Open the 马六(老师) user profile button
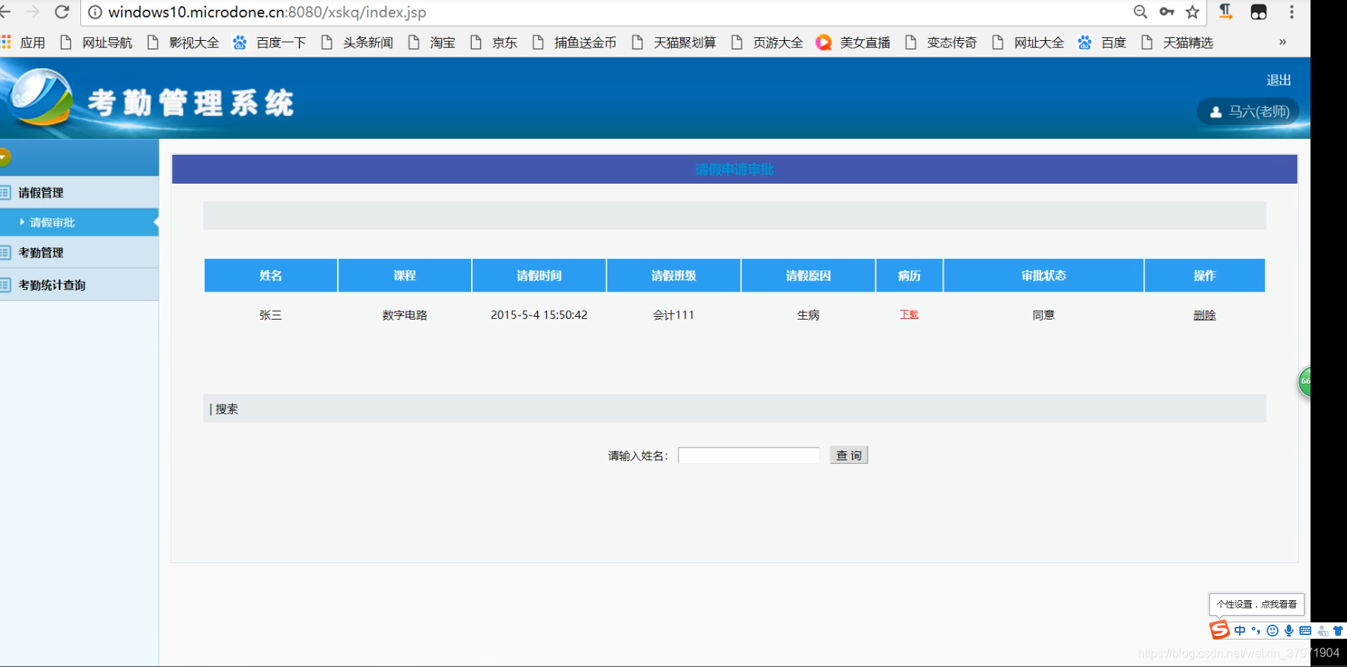The width and height of the screenshot is (1347, 667). 1249,112
